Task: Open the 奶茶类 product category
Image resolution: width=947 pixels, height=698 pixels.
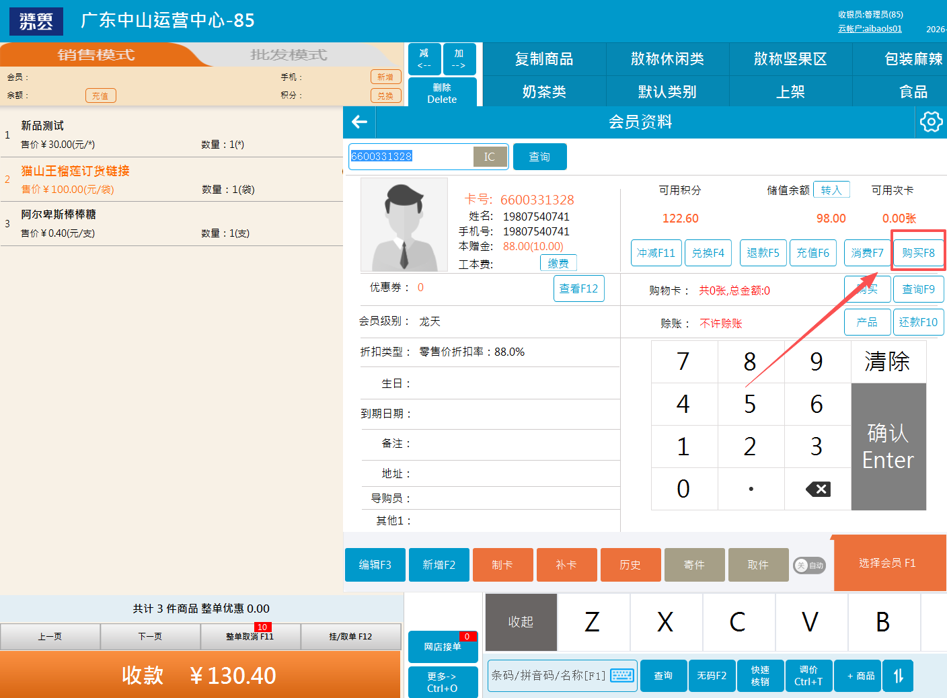Action: click(x=544, y=91)
